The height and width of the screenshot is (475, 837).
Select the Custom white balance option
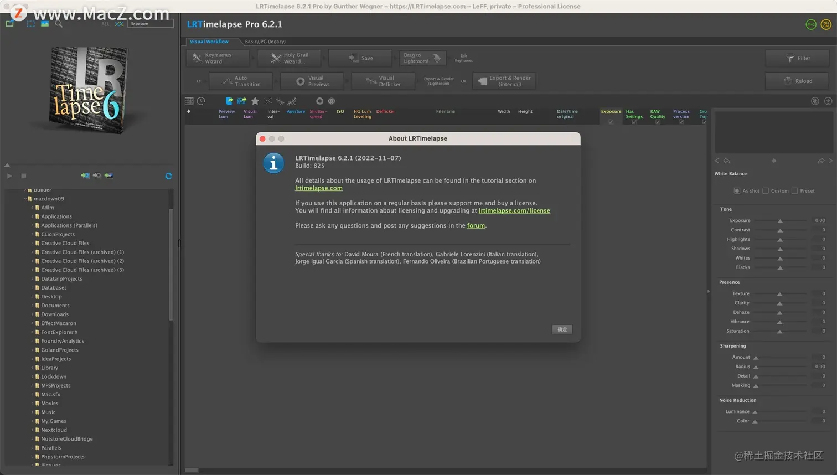pos(766,191)
